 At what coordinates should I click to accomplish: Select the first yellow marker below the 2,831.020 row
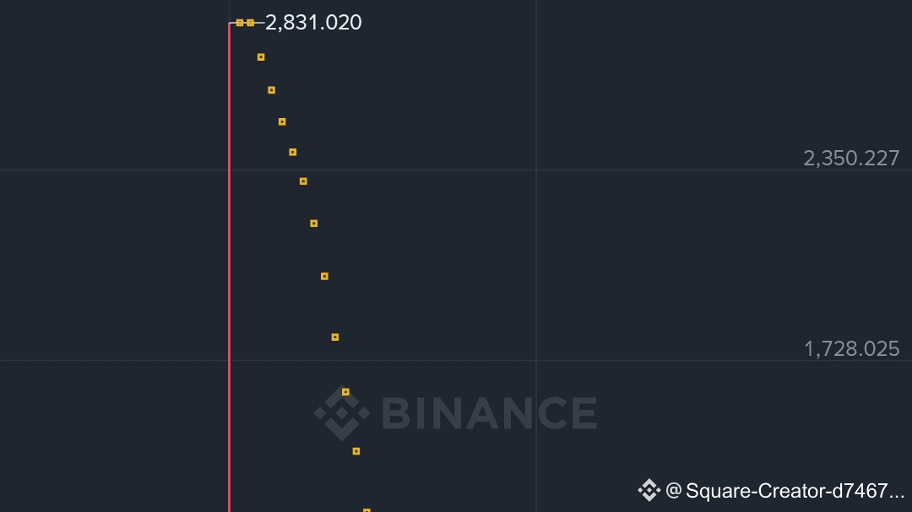pyautogui.click(x=261, y=57)
